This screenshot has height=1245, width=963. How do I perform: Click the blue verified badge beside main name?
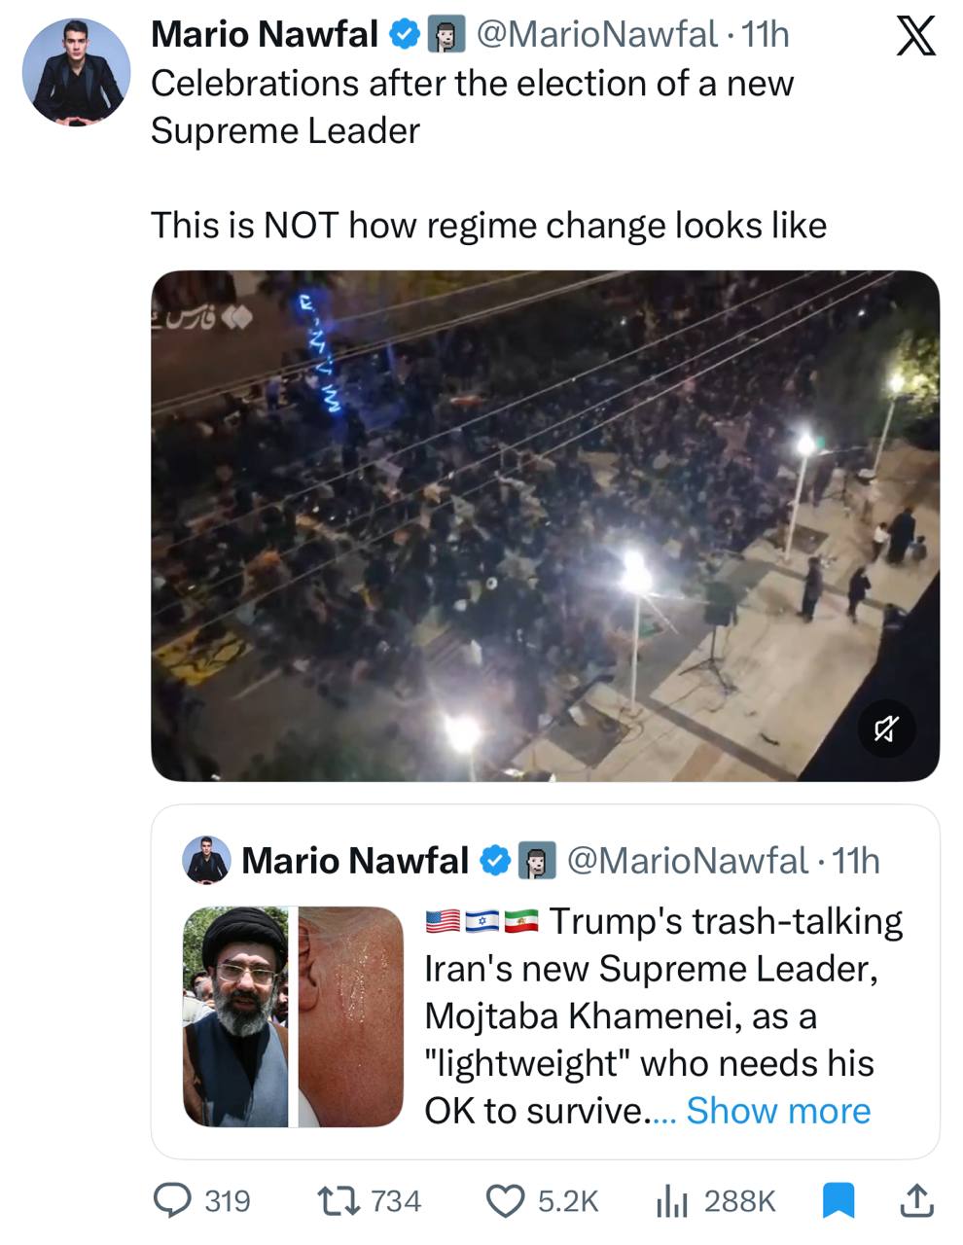[404, 35]
